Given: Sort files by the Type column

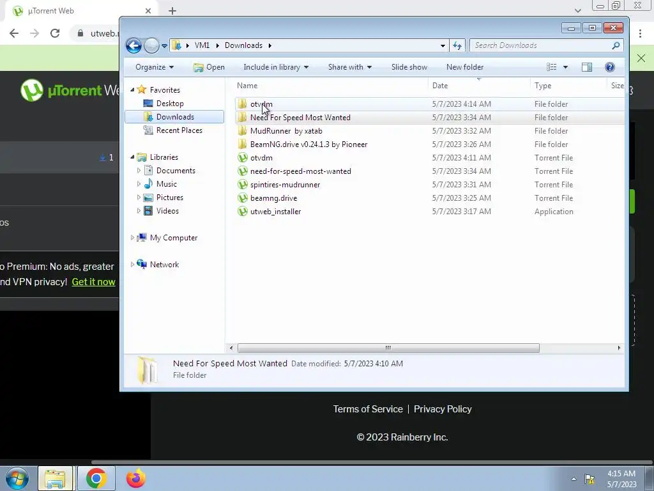Looking at the screenshot, I should pyautogui.click(x=543, y=86).
